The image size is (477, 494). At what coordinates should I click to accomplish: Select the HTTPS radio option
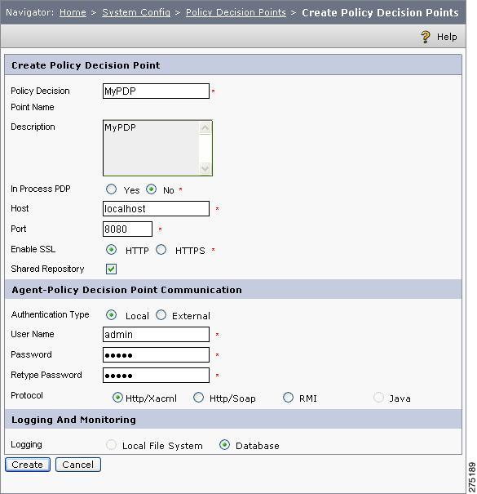click(161, 250)
